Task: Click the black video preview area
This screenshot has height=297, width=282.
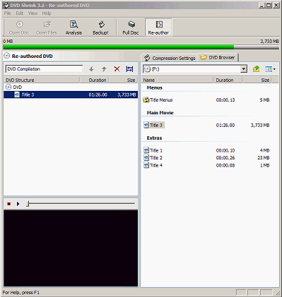Action: point(71,248)
